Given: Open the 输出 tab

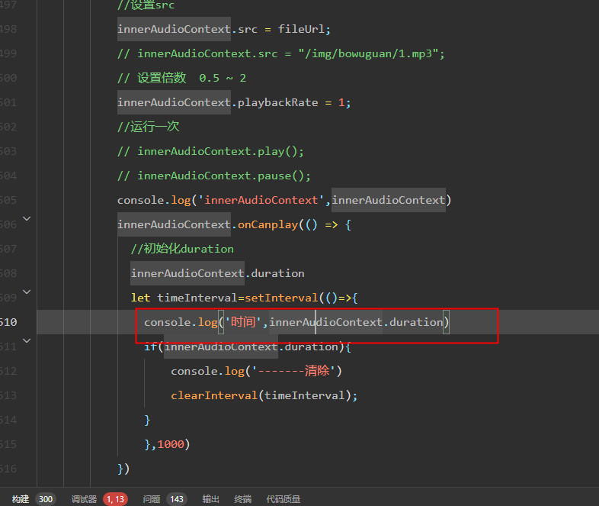Looking at the screenshot, I should 210,498.
